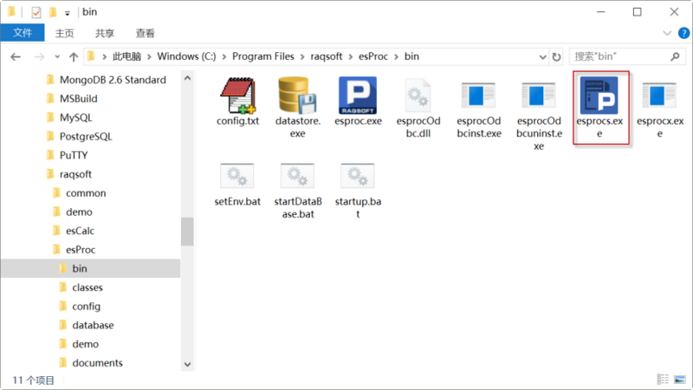Click the search magnifier icon
Viewport: 693px width, 390px height.
[675, 56]
